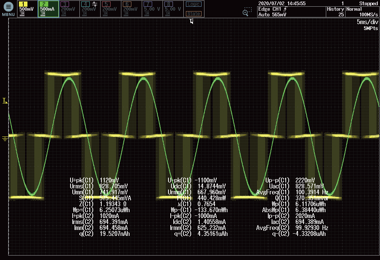Click the Stopped acquisition status
This screenshot has width=380, height=260.
pos(368,3)
